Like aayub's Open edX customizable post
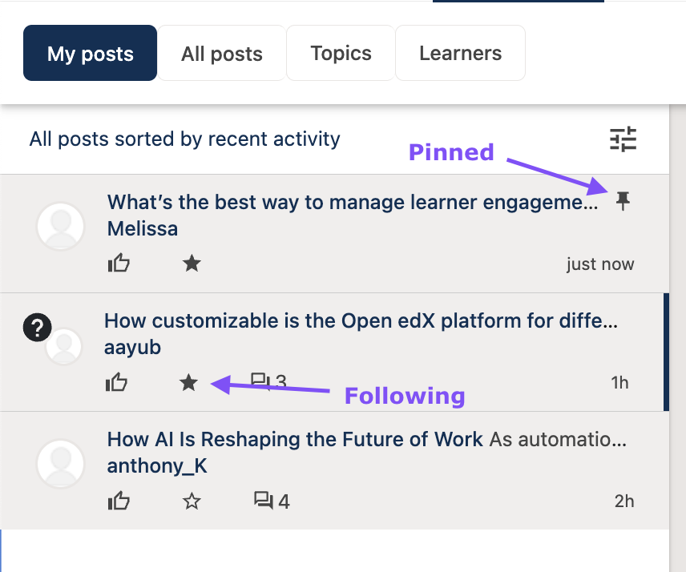The height and width of the screenshot is (572, 686). 116,382
